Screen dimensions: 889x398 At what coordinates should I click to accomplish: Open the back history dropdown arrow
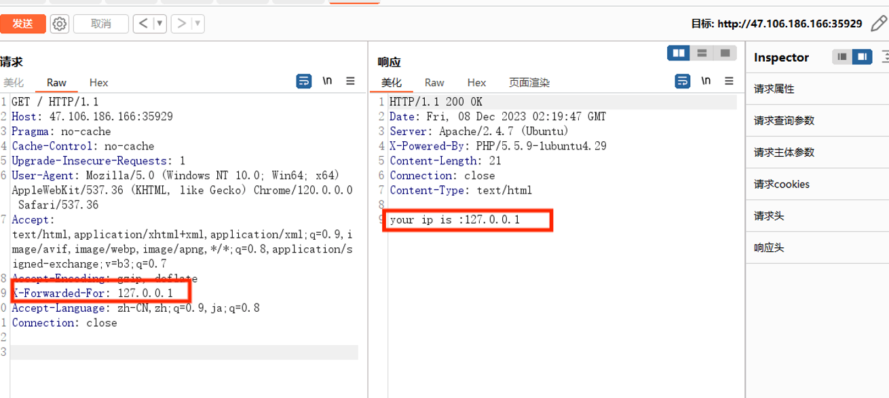click(x=159, y=24)
